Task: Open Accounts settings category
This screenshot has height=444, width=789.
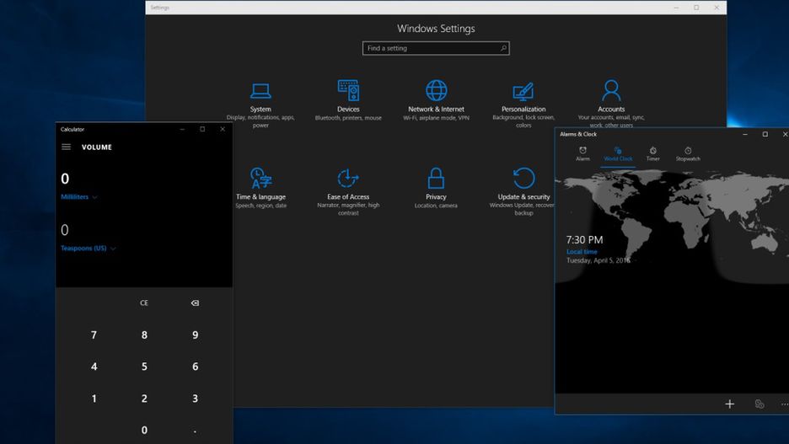Action: pyautogui.click(x=611, y=104)
